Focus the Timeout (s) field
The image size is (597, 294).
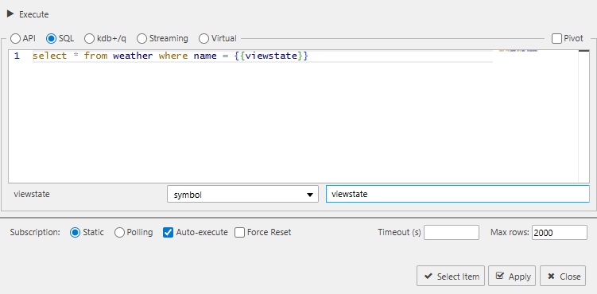click(x=452, y=232)
